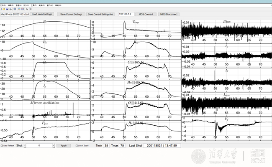
Task: Click the Shot number increment arrow
Action: click(x=54, y=146)
